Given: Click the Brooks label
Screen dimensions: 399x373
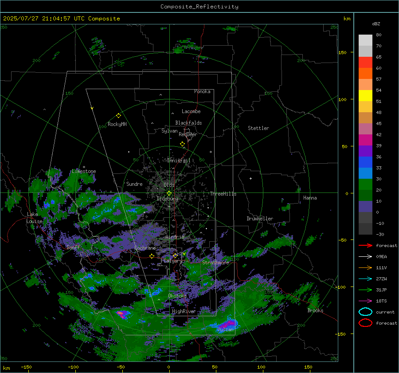Looking at the screenshot, I should click(315, 310).
